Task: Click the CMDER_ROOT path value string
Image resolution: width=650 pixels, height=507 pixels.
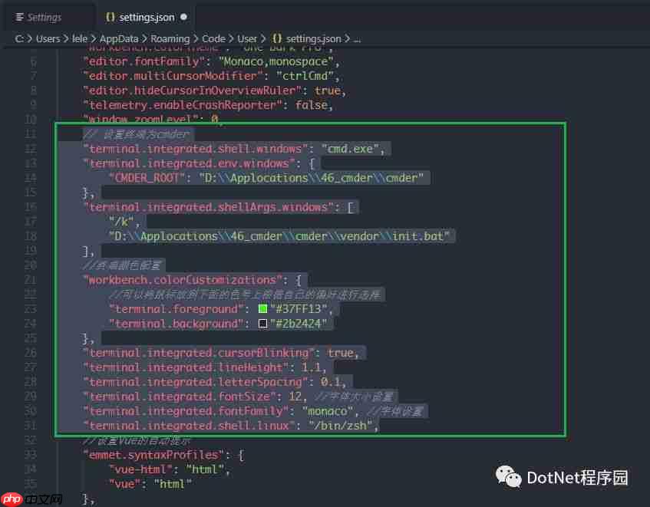Action: (312, 178)
